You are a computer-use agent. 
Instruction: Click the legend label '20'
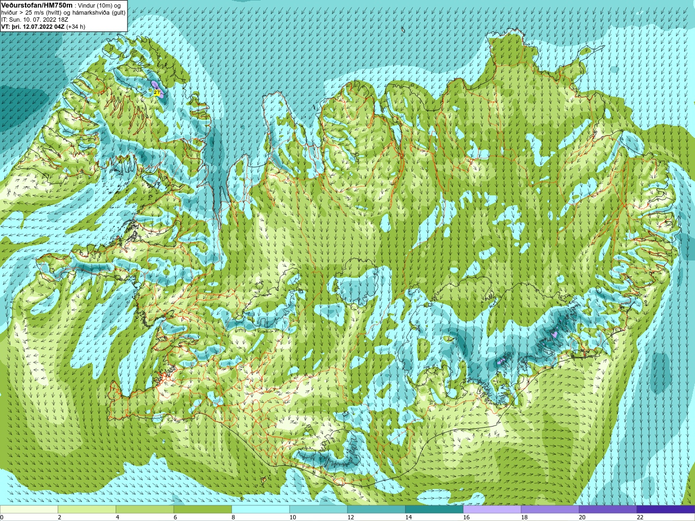[x=582, y=517]
